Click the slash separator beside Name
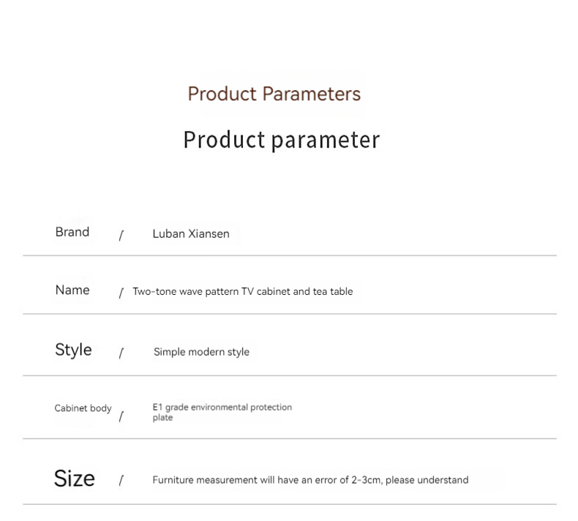This screenshot has height=521, width=578. click(x=121, y=293)
